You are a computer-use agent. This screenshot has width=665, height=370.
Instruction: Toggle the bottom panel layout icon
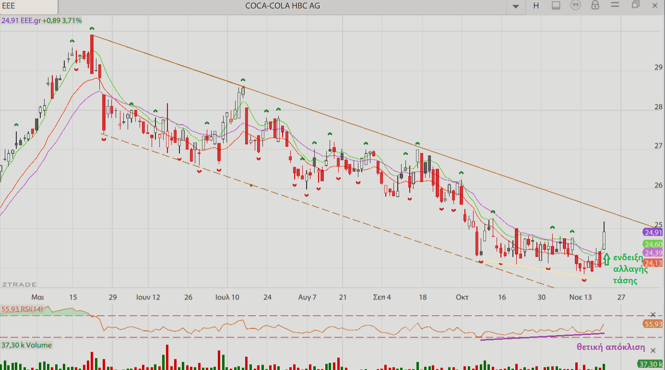click(556, 6)
